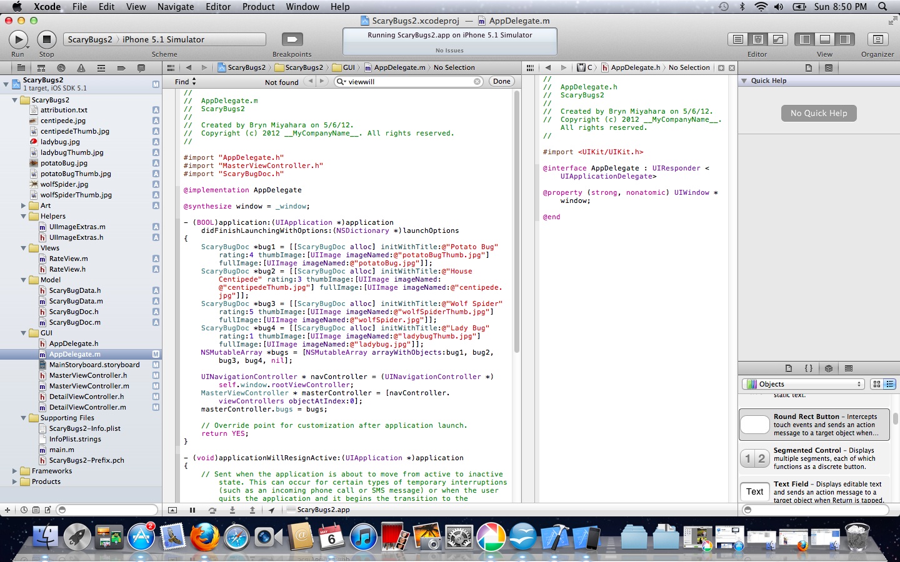The width and height of the screenshot is (900, 562).
Task: Click the Step over debug button
Action: click(212, 510)
